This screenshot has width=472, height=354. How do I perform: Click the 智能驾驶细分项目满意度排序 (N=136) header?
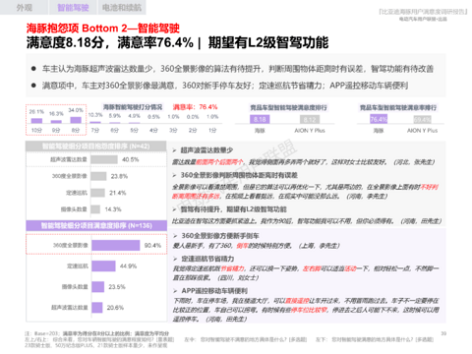(96, 225)
